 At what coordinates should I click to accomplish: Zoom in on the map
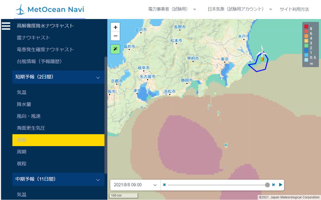115,27
